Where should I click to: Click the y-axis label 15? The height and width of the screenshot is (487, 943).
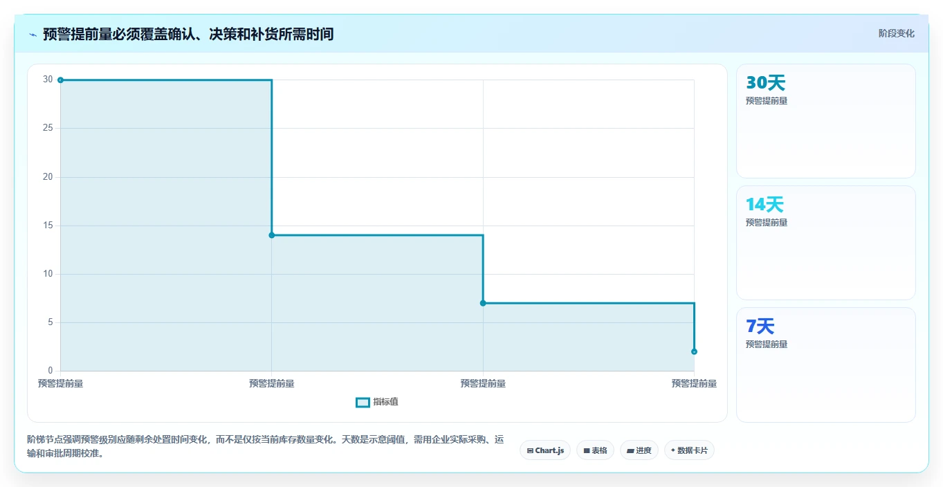(48, 226)
